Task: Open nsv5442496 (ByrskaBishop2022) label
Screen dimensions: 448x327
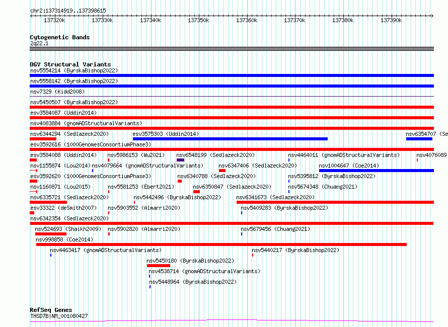Action: point(177,197)
